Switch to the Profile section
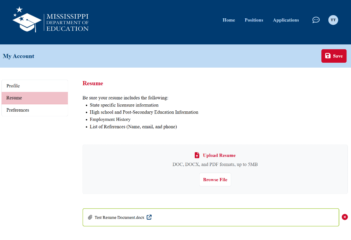Screen dimensions: 351x240 click(x=13, y=86)
